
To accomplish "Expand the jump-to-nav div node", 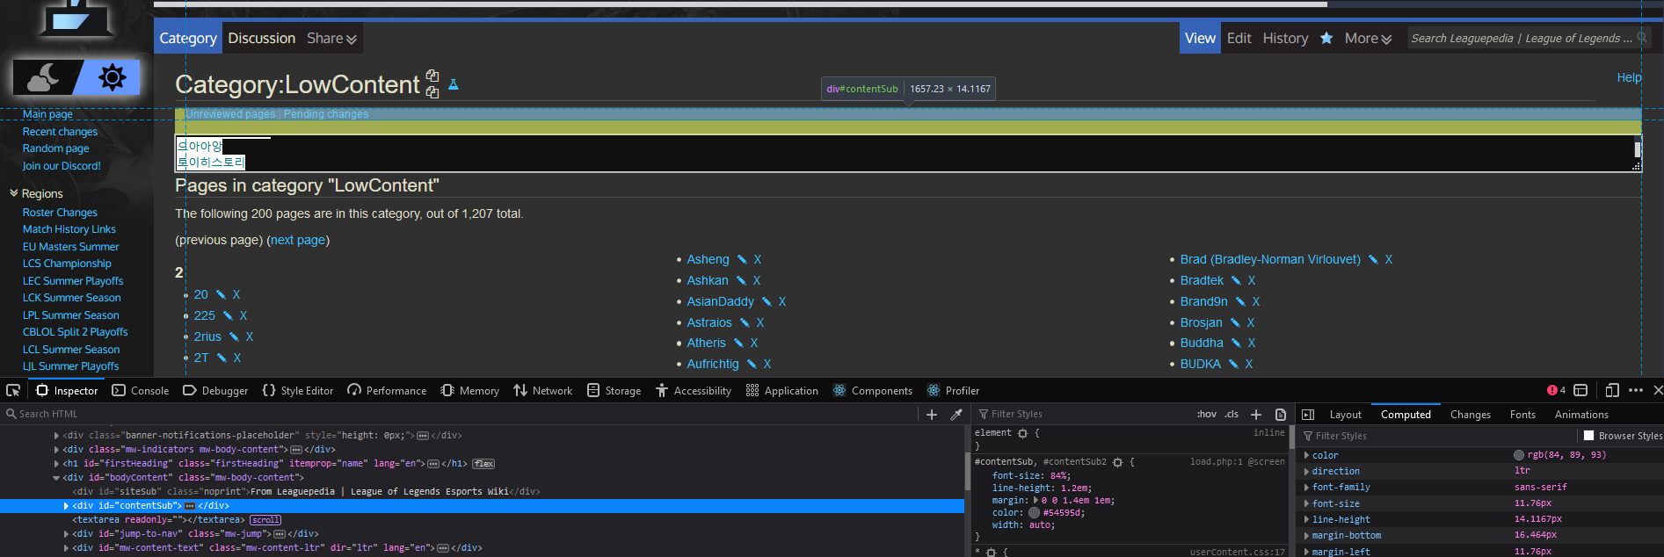I will click(67, 534).
